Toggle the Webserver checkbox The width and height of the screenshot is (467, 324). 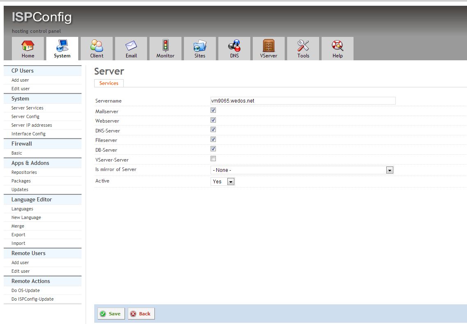click(x=213, y=120)
